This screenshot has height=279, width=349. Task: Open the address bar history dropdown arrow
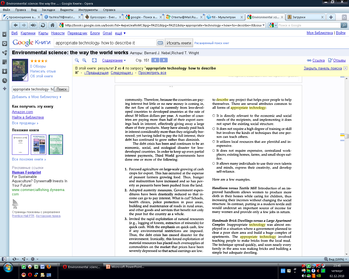[x=263, y=25]
